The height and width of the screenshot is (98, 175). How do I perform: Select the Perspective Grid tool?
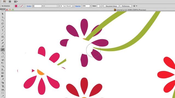coord(2,70)
